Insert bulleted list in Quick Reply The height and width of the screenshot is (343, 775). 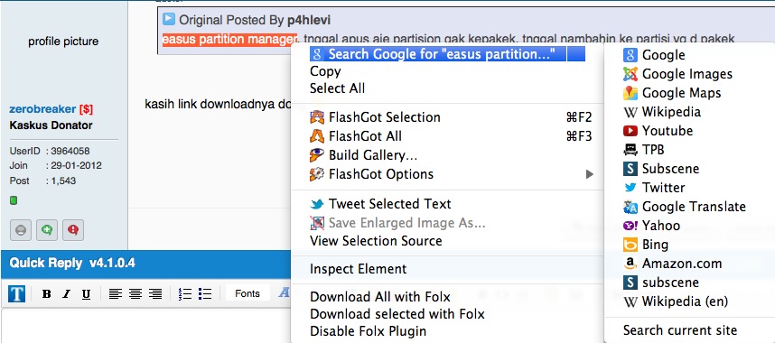[205, 294]
